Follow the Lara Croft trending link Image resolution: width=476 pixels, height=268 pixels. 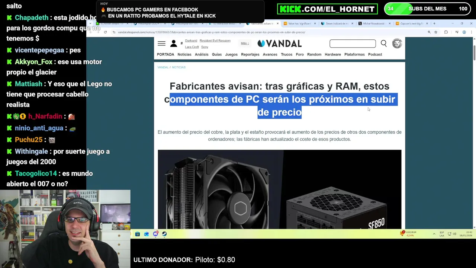click(192, 47)
